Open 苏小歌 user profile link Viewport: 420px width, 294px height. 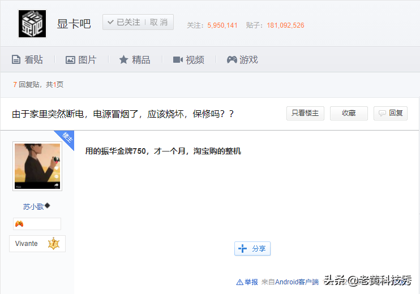coord(33,206)
